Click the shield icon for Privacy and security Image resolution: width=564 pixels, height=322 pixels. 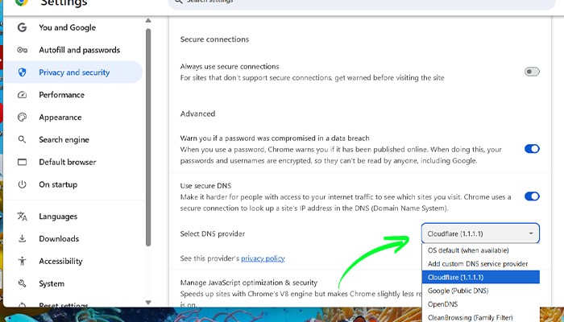coord(22,72)
